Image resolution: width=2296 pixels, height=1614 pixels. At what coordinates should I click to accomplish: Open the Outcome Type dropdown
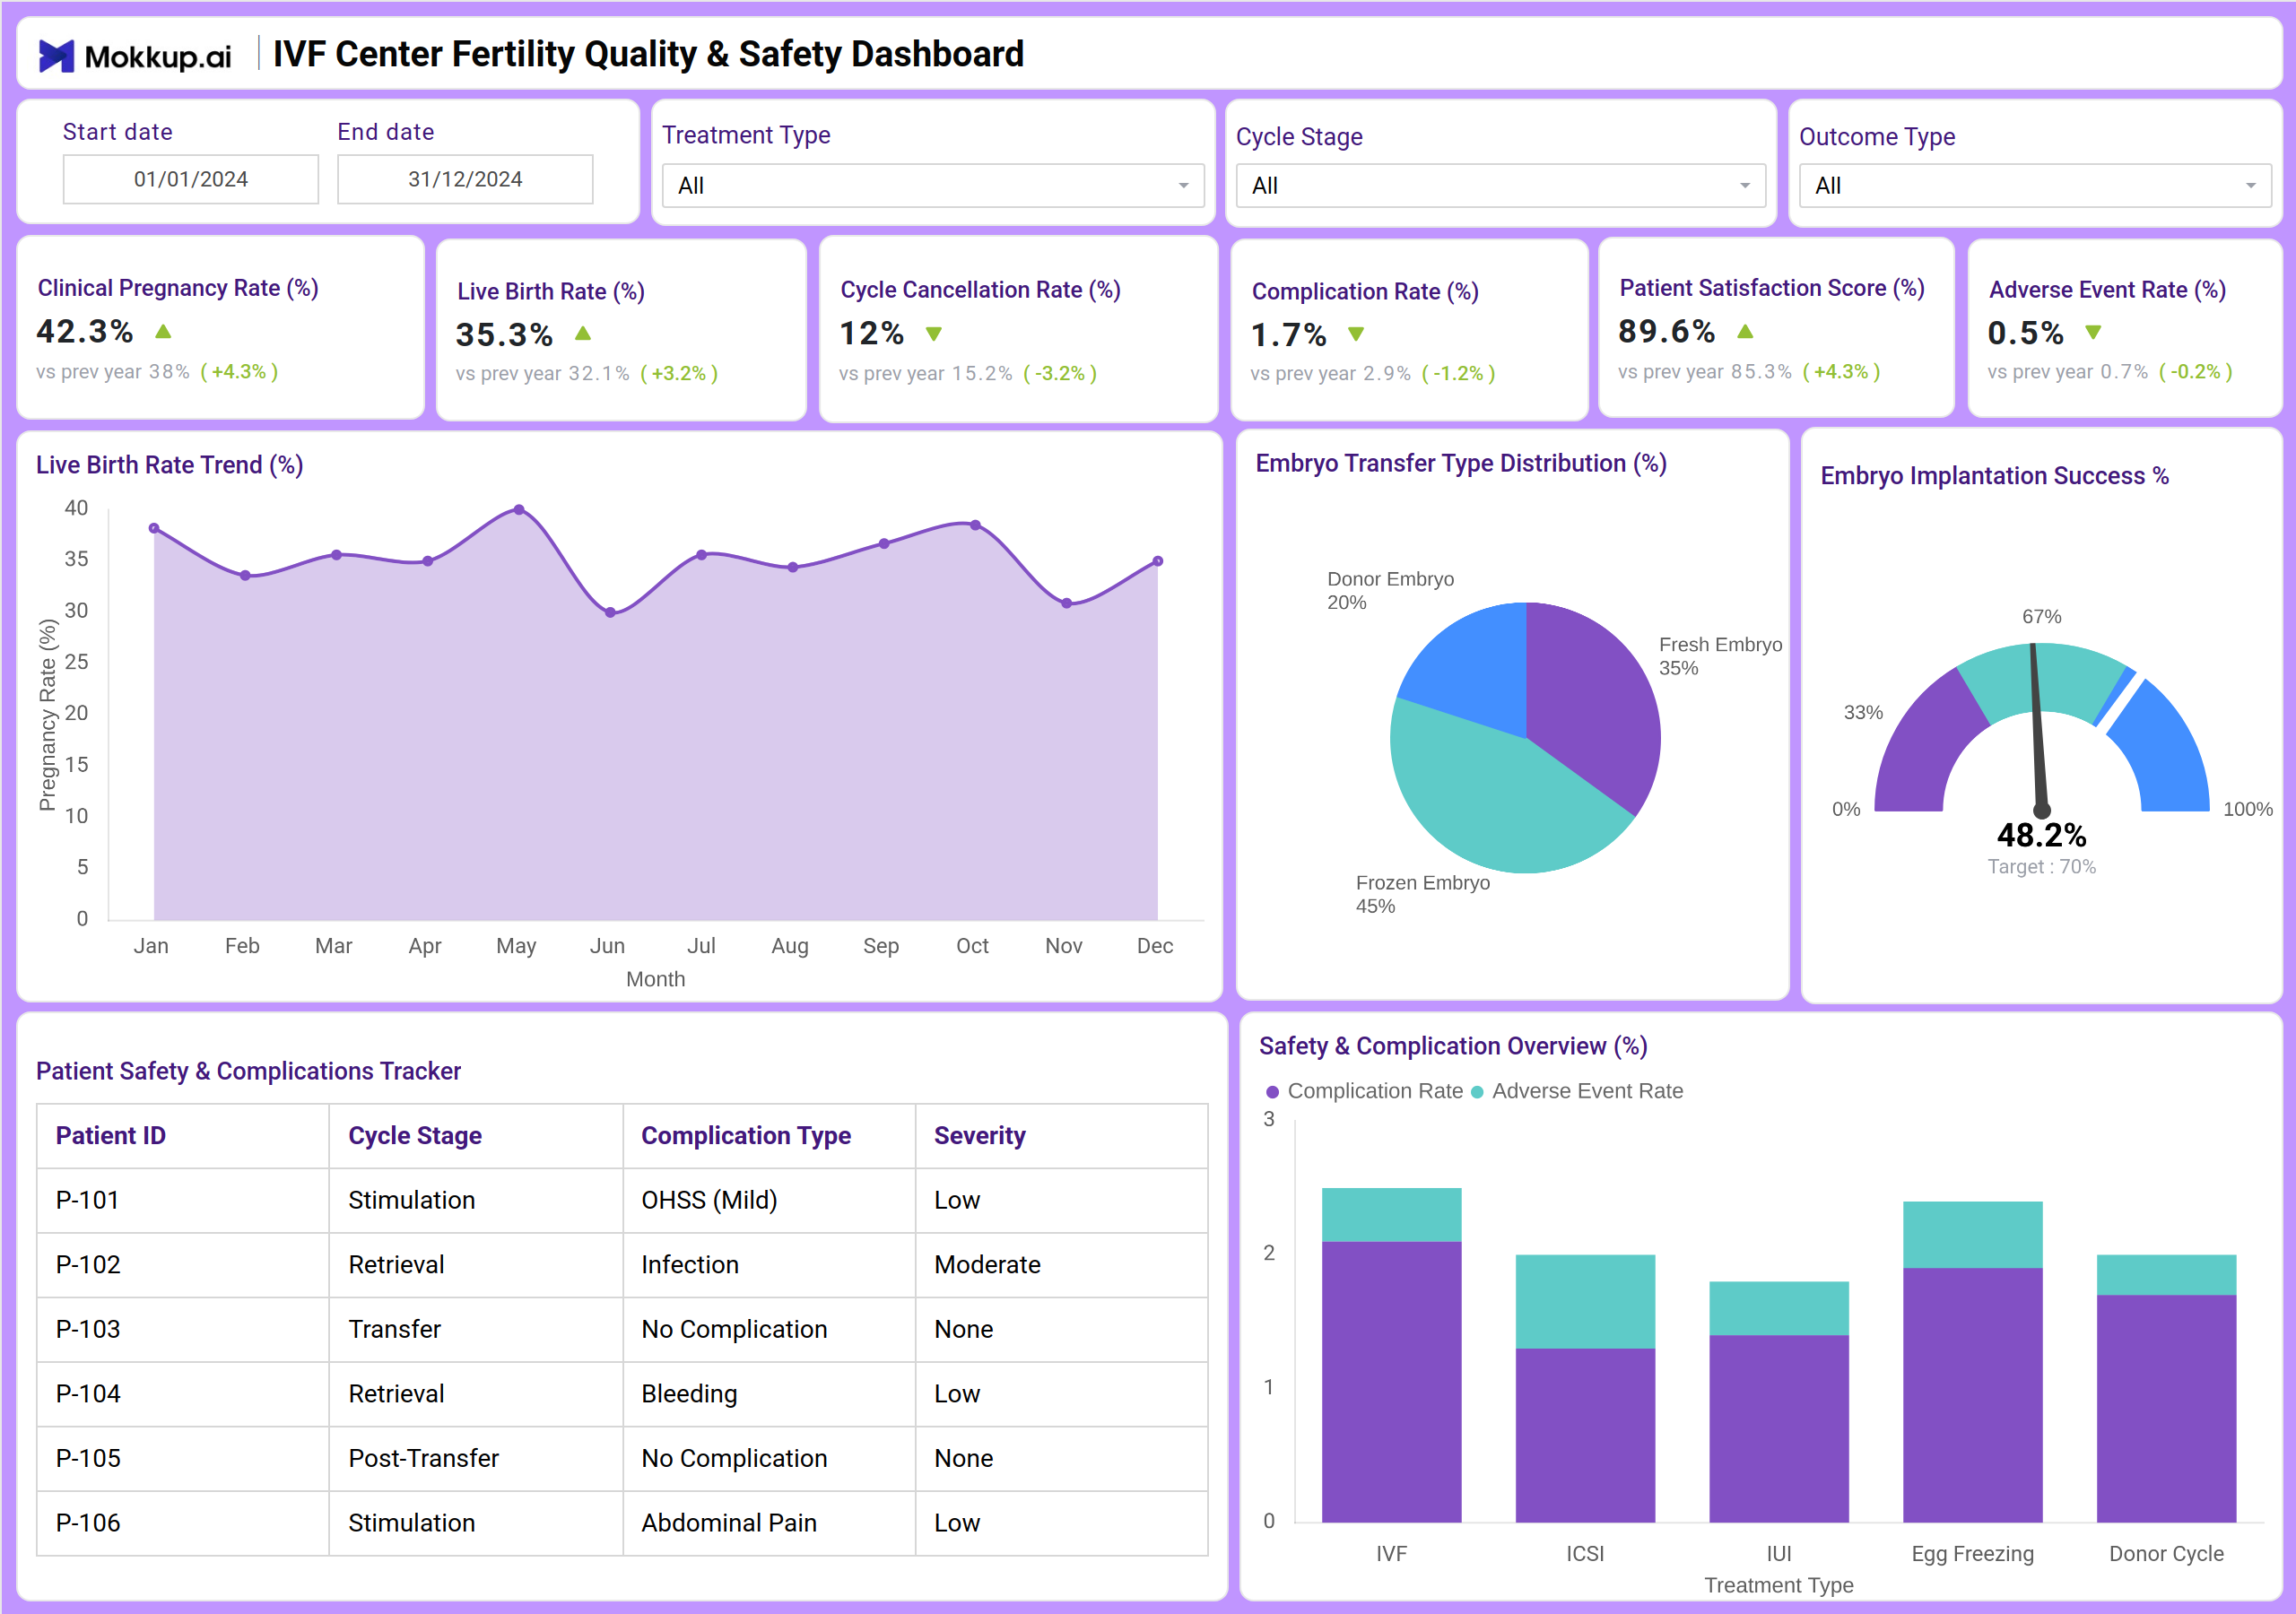click(2035, 186)
